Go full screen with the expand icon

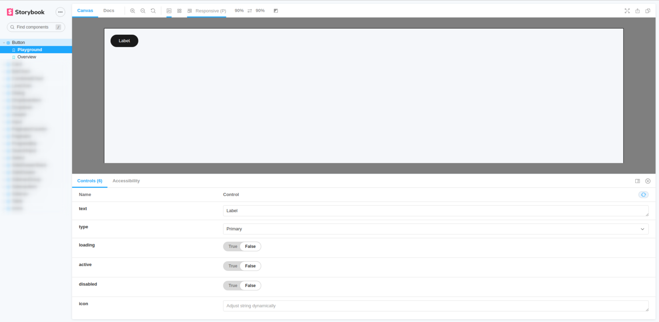pos(627,11)
